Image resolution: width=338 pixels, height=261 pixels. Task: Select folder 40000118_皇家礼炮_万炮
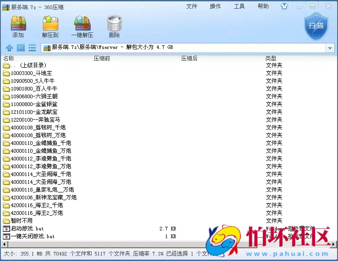(38, 190)
